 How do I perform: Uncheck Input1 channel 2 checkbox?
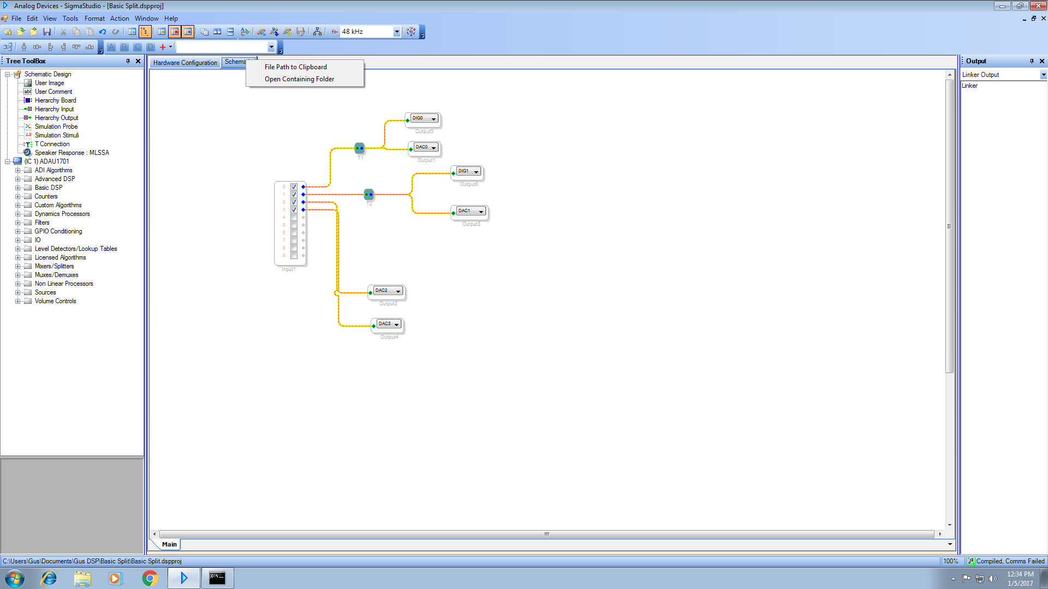click(x=294, y=202)
